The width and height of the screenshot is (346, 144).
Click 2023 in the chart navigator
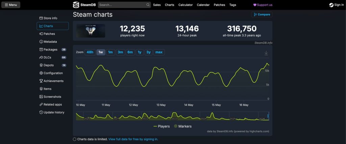coord(174,119)
